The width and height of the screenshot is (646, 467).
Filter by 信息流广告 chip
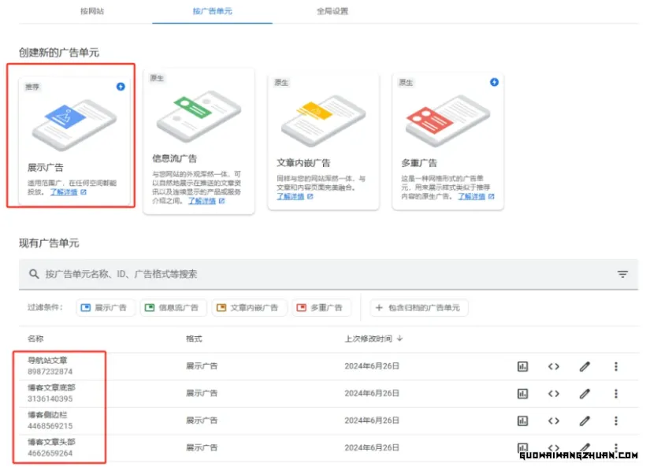173,308
